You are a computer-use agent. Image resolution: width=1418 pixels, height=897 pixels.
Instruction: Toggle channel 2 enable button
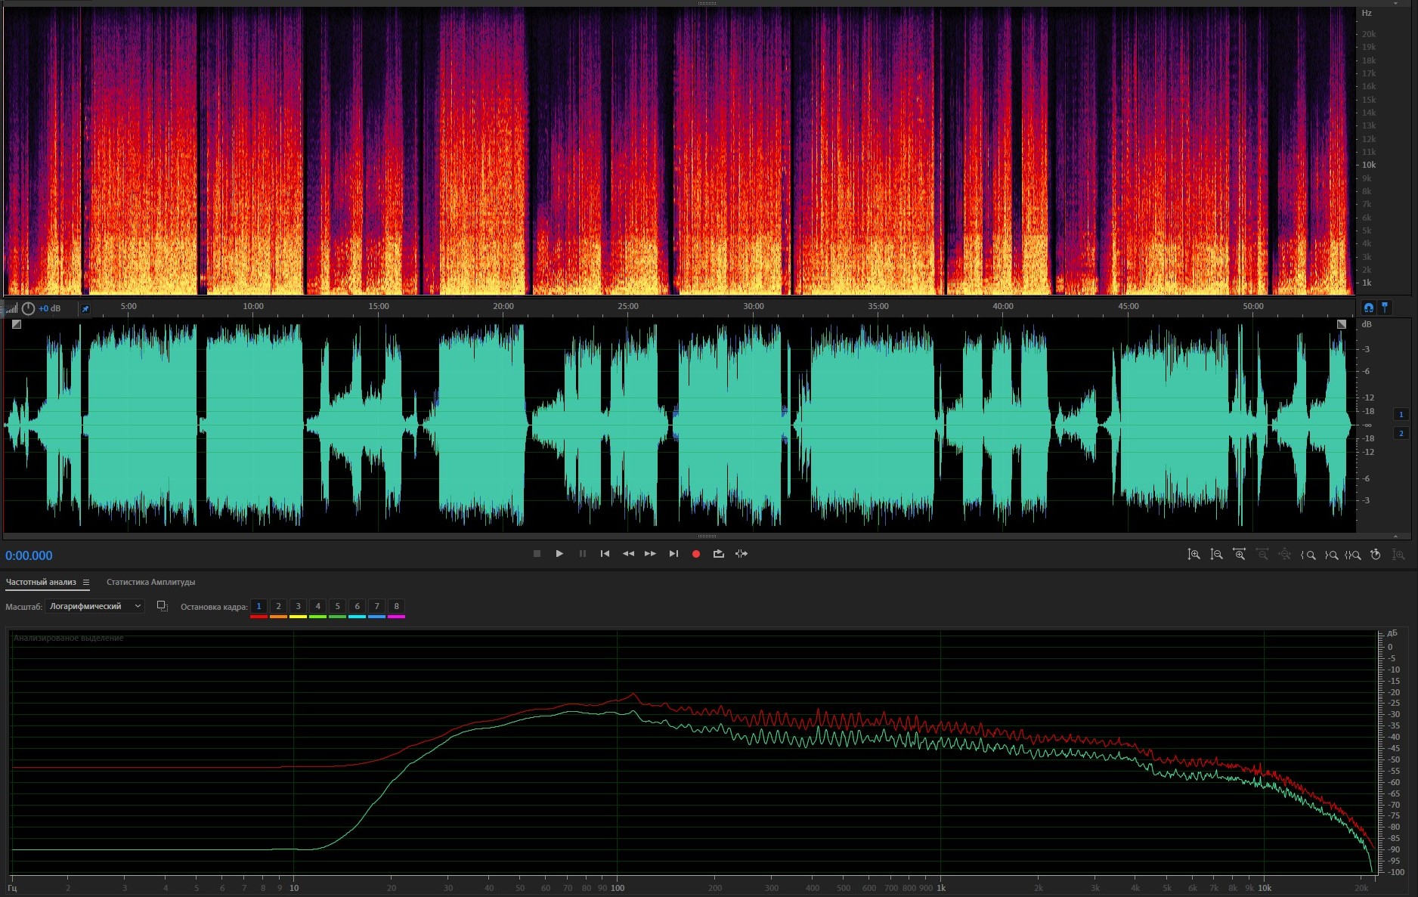pyautogui.click(x=1401, y=433)
